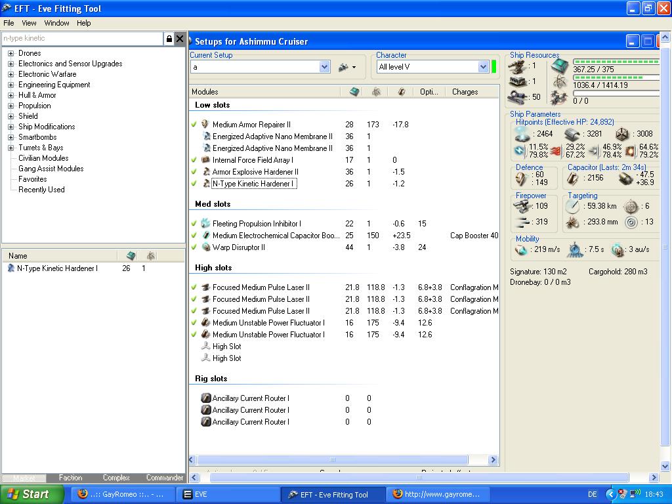This screenshot has height=504, width=672.
Task: Open the Help menu
Action: (83, 23)
